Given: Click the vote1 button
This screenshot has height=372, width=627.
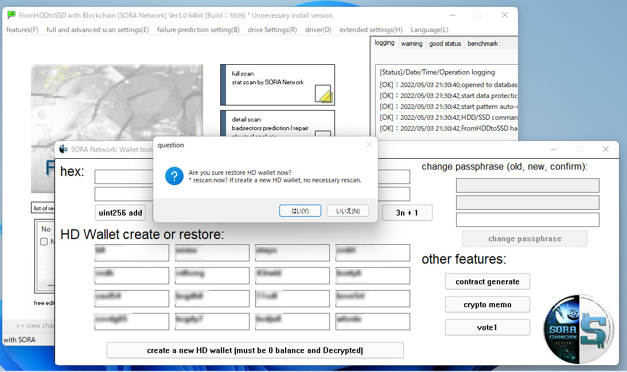Looking at the screenshot, I should coord(488,327).
